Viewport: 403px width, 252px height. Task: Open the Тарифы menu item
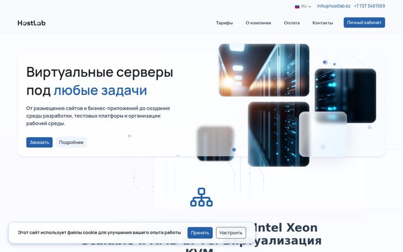[224, 23]
